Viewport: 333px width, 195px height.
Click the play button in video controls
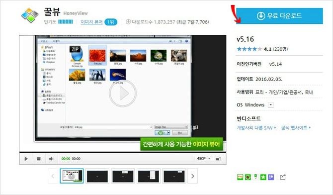(26, 159)
